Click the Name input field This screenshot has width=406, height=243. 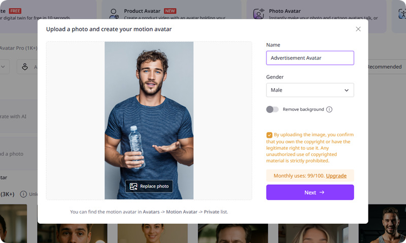pyautogui.click(x=310, y=58)
